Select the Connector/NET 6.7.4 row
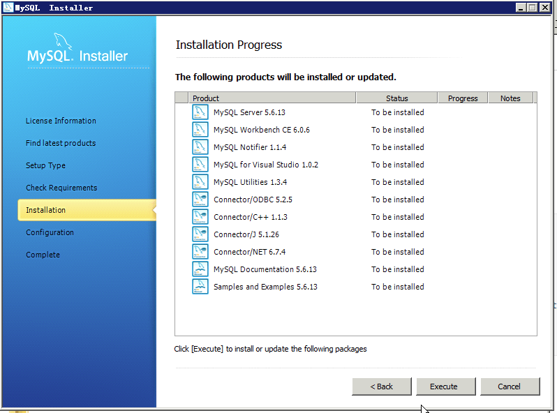The image size is (557, 413). coord(355,251)
